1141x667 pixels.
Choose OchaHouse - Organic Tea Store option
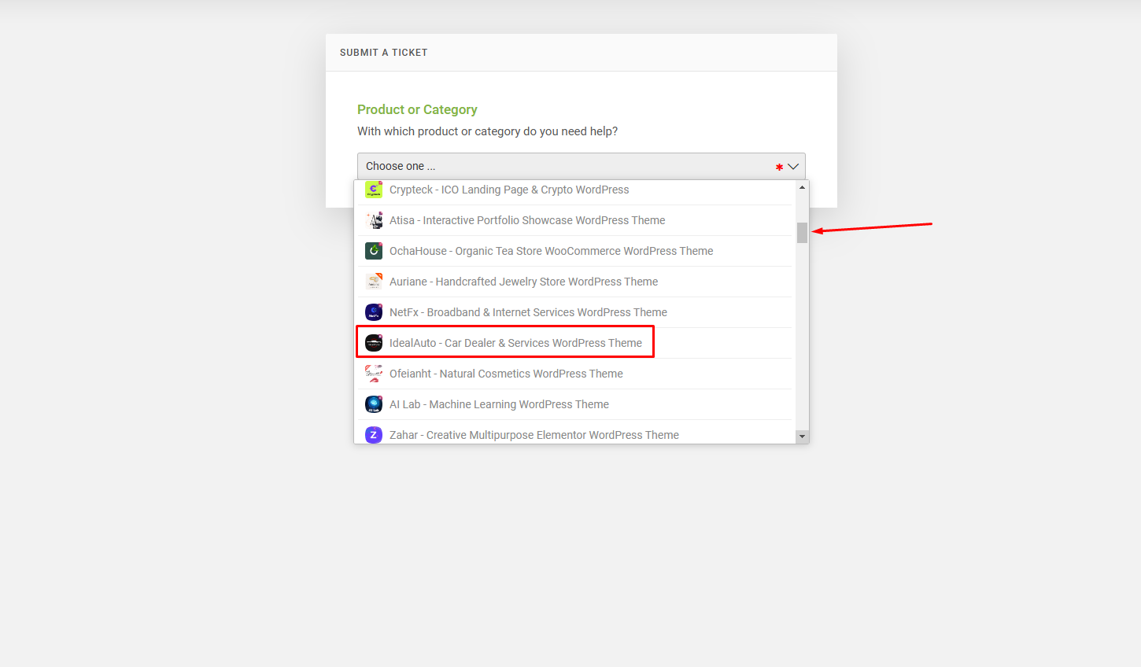[x=575, y=251]
